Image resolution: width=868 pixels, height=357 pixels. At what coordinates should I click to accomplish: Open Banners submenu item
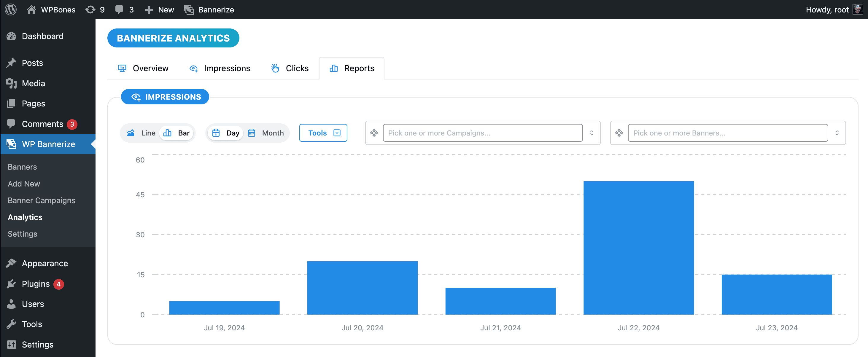[x=22, y=167]
